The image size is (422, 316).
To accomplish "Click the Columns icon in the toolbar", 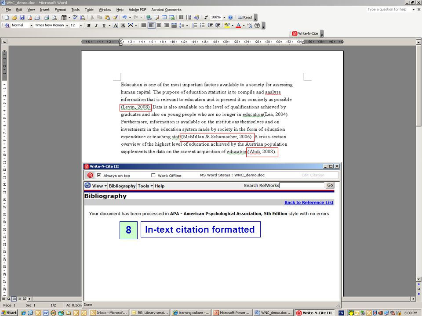I will click(x=181, y=18).
